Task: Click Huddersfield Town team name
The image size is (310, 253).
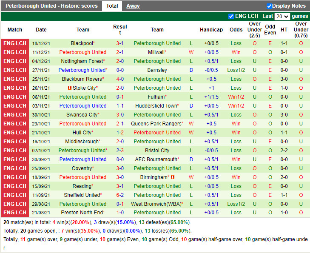Action: click(x=156, y=106)
